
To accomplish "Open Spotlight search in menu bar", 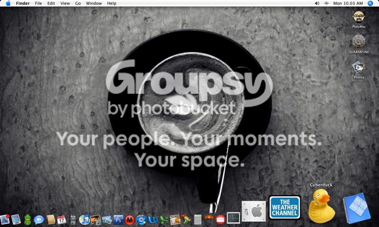I will pyautogui.click(x=370, y=3).
